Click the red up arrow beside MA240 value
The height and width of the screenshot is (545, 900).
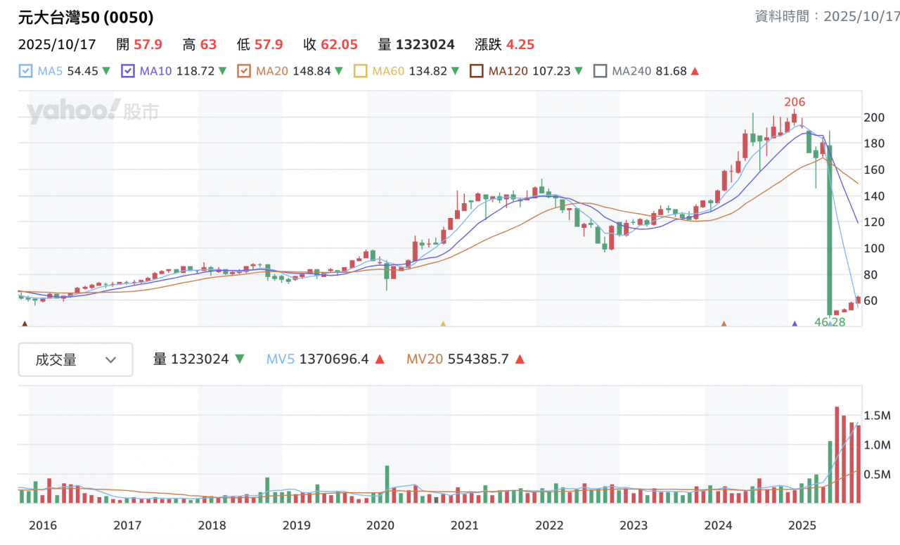click(695, 71)
